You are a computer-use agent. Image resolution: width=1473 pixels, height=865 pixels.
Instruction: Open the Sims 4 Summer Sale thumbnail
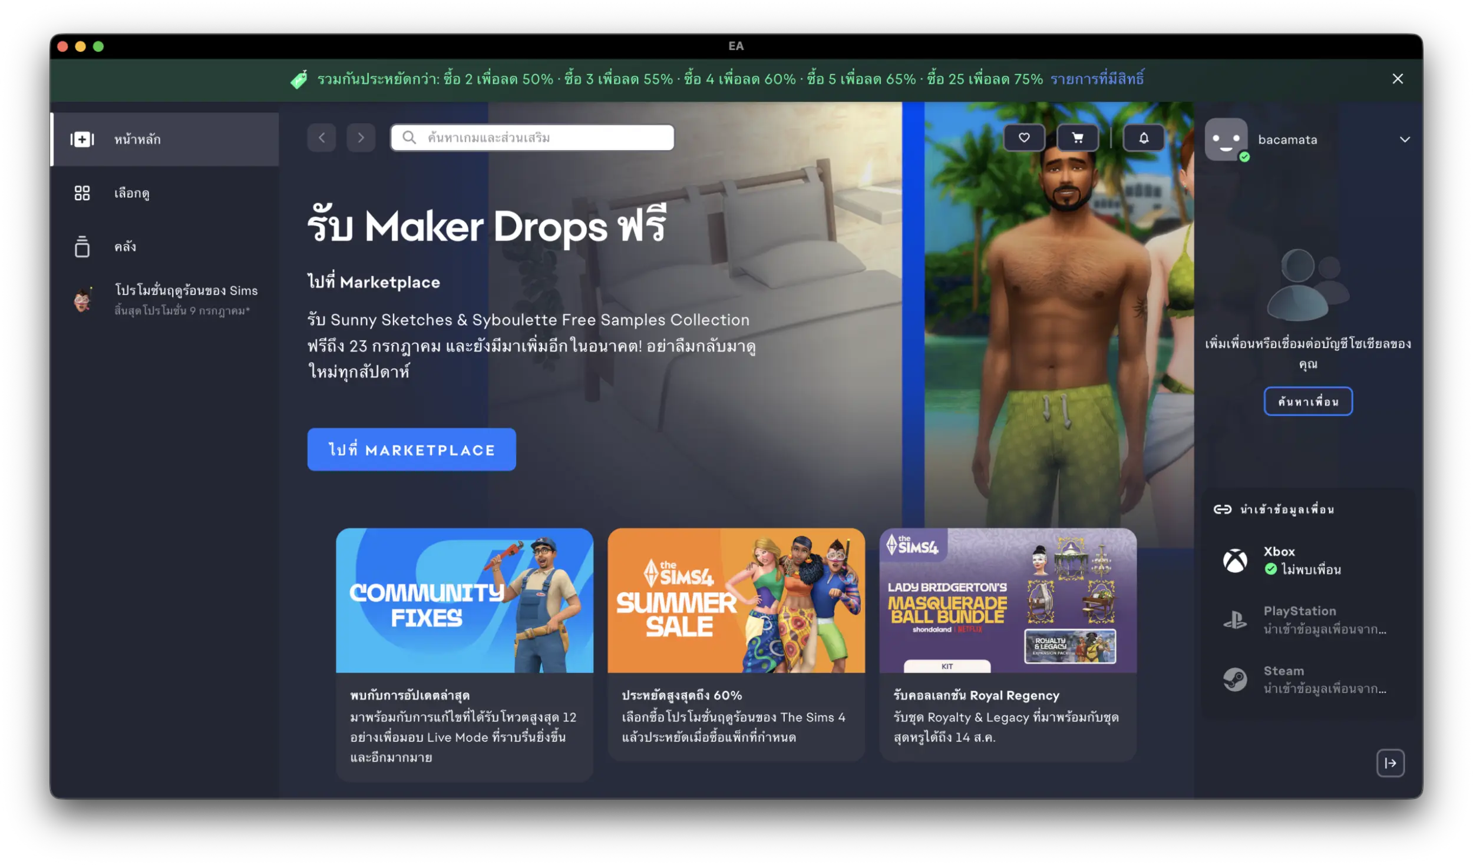736,601
